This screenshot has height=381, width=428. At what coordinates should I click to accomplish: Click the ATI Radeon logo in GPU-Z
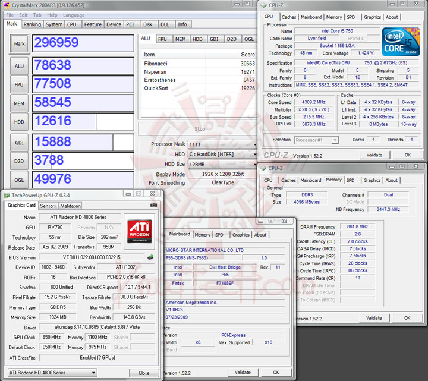point(140,231)
